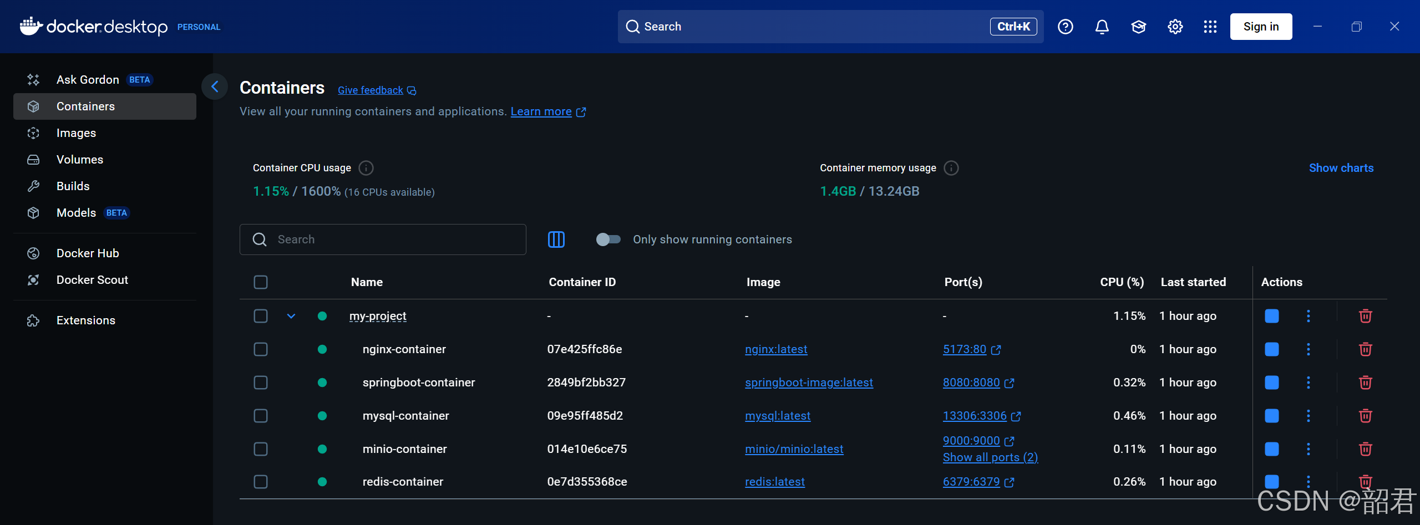The image size is (1420, 525).
Task: Open minio/minio:latest image link
Action: pyautogui.click(x=794, y=449)
